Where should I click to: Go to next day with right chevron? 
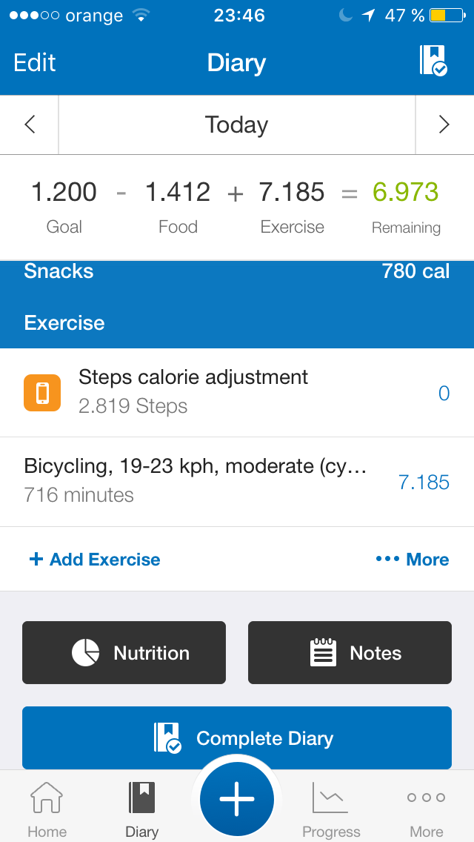pos(444,125)
